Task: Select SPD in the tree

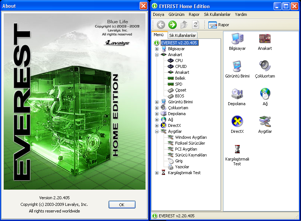Action: [x=178, y=84]
